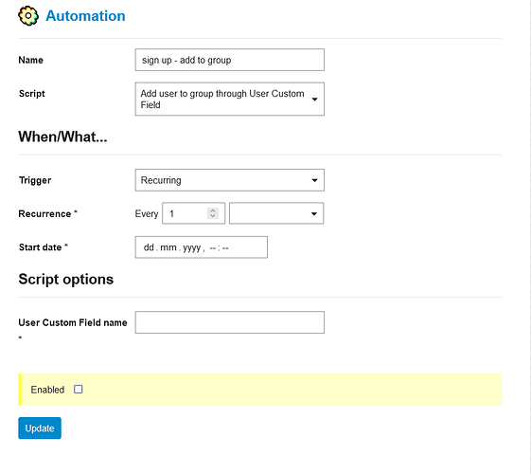Click the Recurrence number spinner arrows
The height and width of the screenshot is (474, 531).
(213, 213)
